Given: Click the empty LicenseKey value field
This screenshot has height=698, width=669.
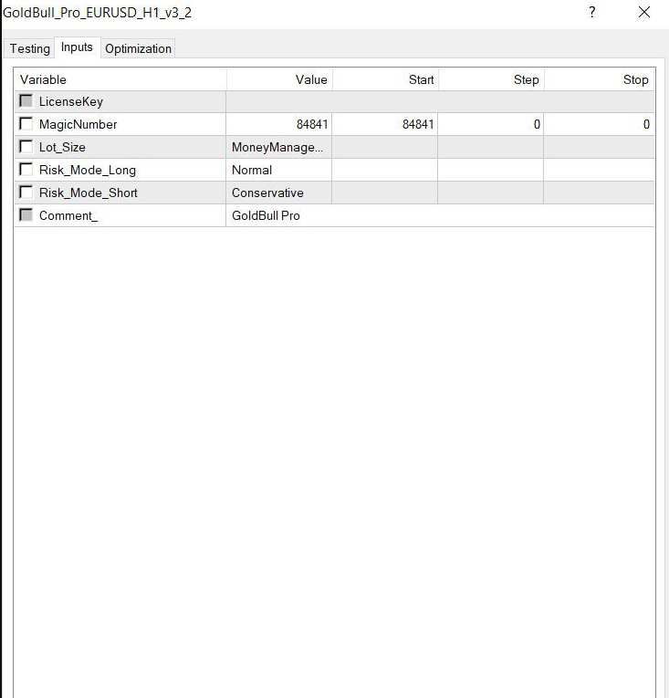Looking at the screenshot, I should pyautogui.click(x=438, y=101).
